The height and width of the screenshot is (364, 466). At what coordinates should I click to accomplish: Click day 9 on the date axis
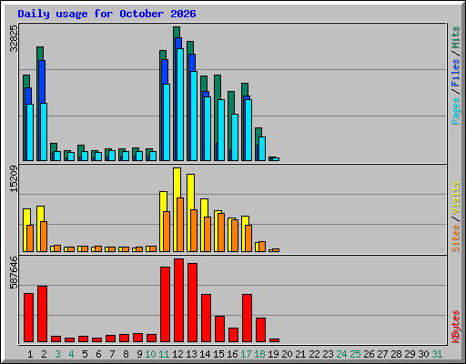(x=139, y=354)
